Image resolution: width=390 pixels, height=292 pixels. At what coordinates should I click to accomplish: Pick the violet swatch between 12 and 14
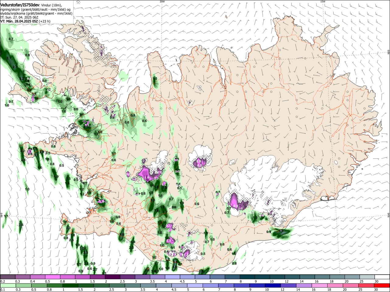288,285
